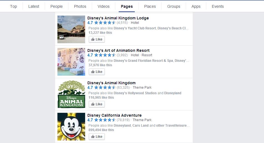Open Disney's Animal Kingdom title link
264x143 pixels.
click(111, 83)
